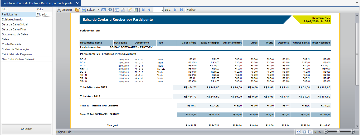Click the zoom out minus button
The height and width of the screenshot is (135, 360).
coord(326,132)
